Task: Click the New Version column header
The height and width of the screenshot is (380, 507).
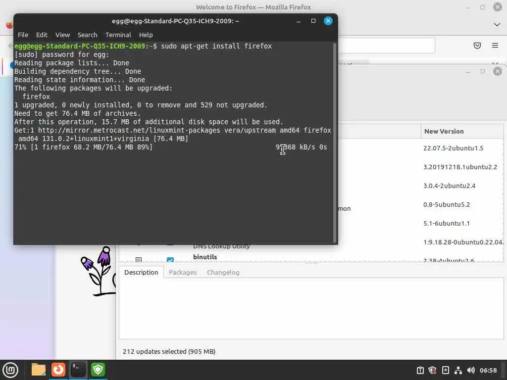Action: 462,132
